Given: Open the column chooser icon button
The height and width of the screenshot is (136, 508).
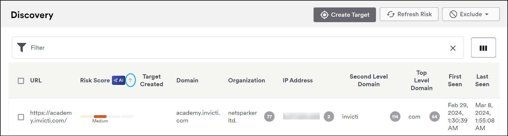Looking at the screenshot, I should (x=483, y=48).
